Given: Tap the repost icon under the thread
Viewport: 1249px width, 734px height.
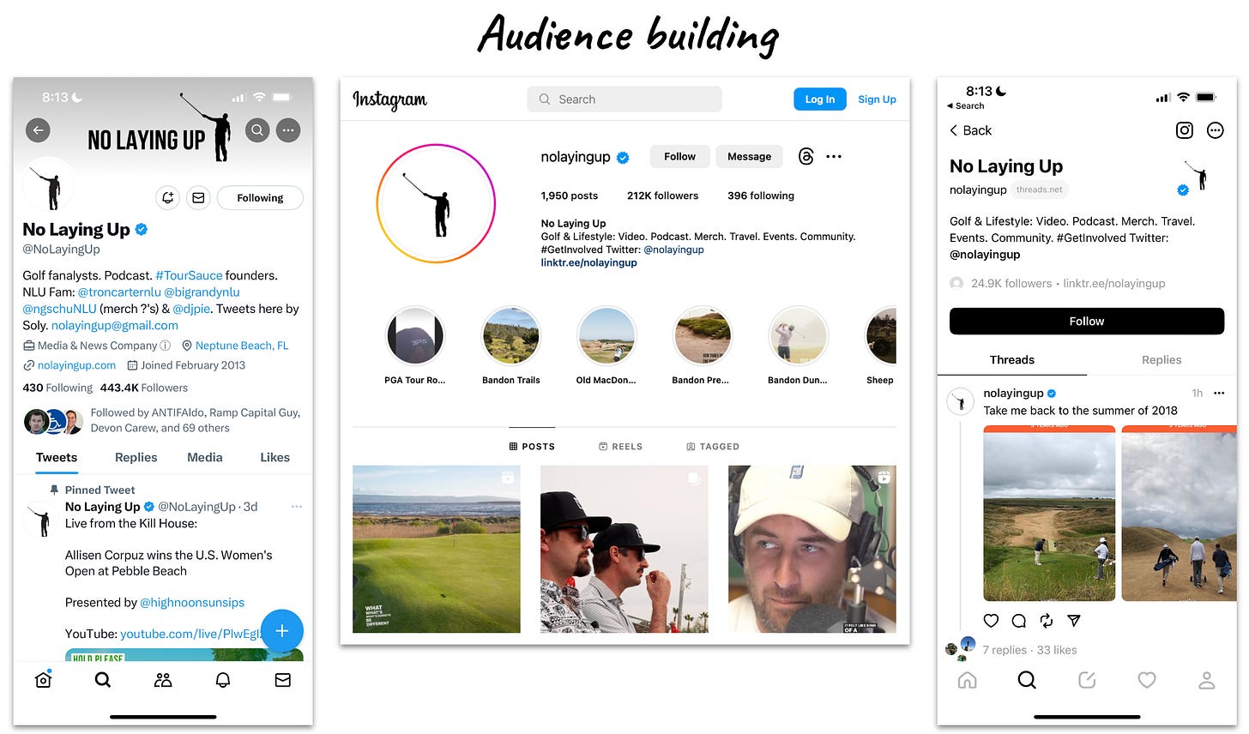Looking at the screenshot, I should [x=1047, y=621].
